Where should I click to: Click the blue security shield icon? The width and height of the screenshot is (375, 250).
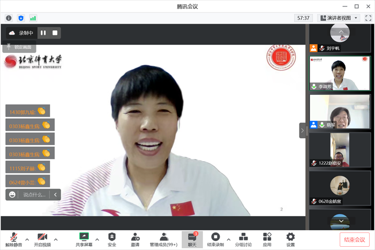[21, 18]
